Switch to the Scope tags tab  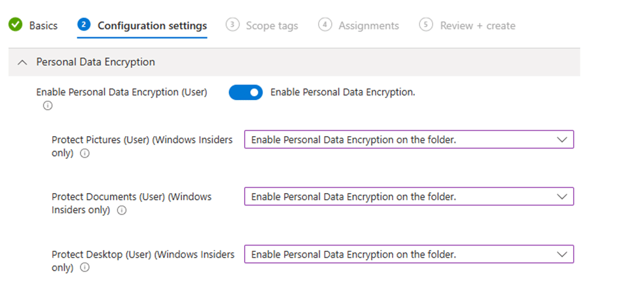point(272,26)
